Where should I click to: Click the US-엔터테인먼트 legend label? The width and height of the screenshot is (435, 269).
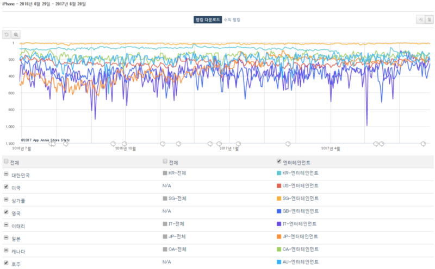click(300, 185)
